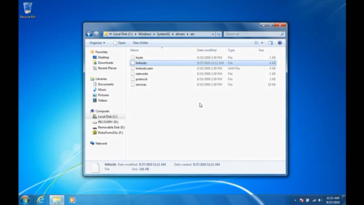Expand subfolder arrow after Windows breadcrumb
Viewport: 364px width, 205px height.
[154, 34]
